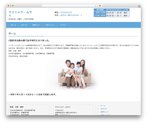147x124 pixels.
Task: Select the footer 健康だより link
Action: pyautogui.click(x=104, y=112)
